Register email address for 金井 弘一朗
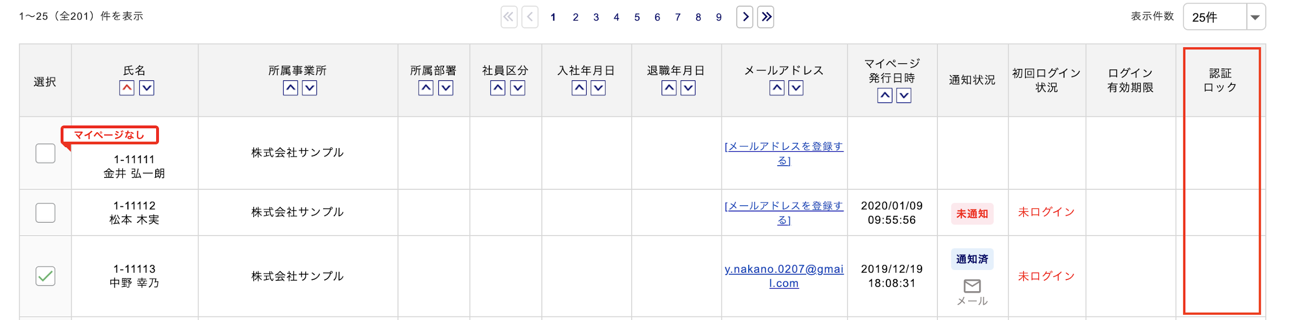The width and height of the screenshot is (1289, 320). tap(784, 153)
